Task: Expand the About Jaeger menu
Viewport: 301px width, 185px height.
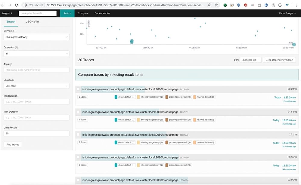Action: [287, 13]
